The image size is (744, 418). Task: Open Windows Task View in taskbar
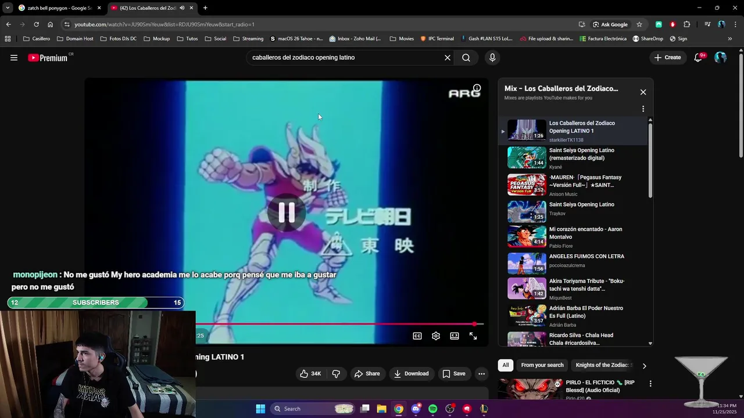[364, 409]
